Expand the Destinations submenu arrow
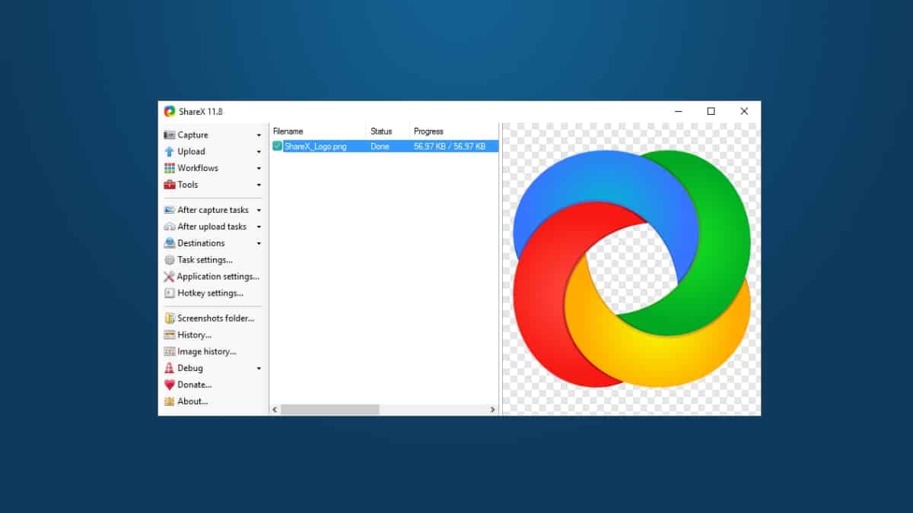913x513 pixels. tap(259, 244)
